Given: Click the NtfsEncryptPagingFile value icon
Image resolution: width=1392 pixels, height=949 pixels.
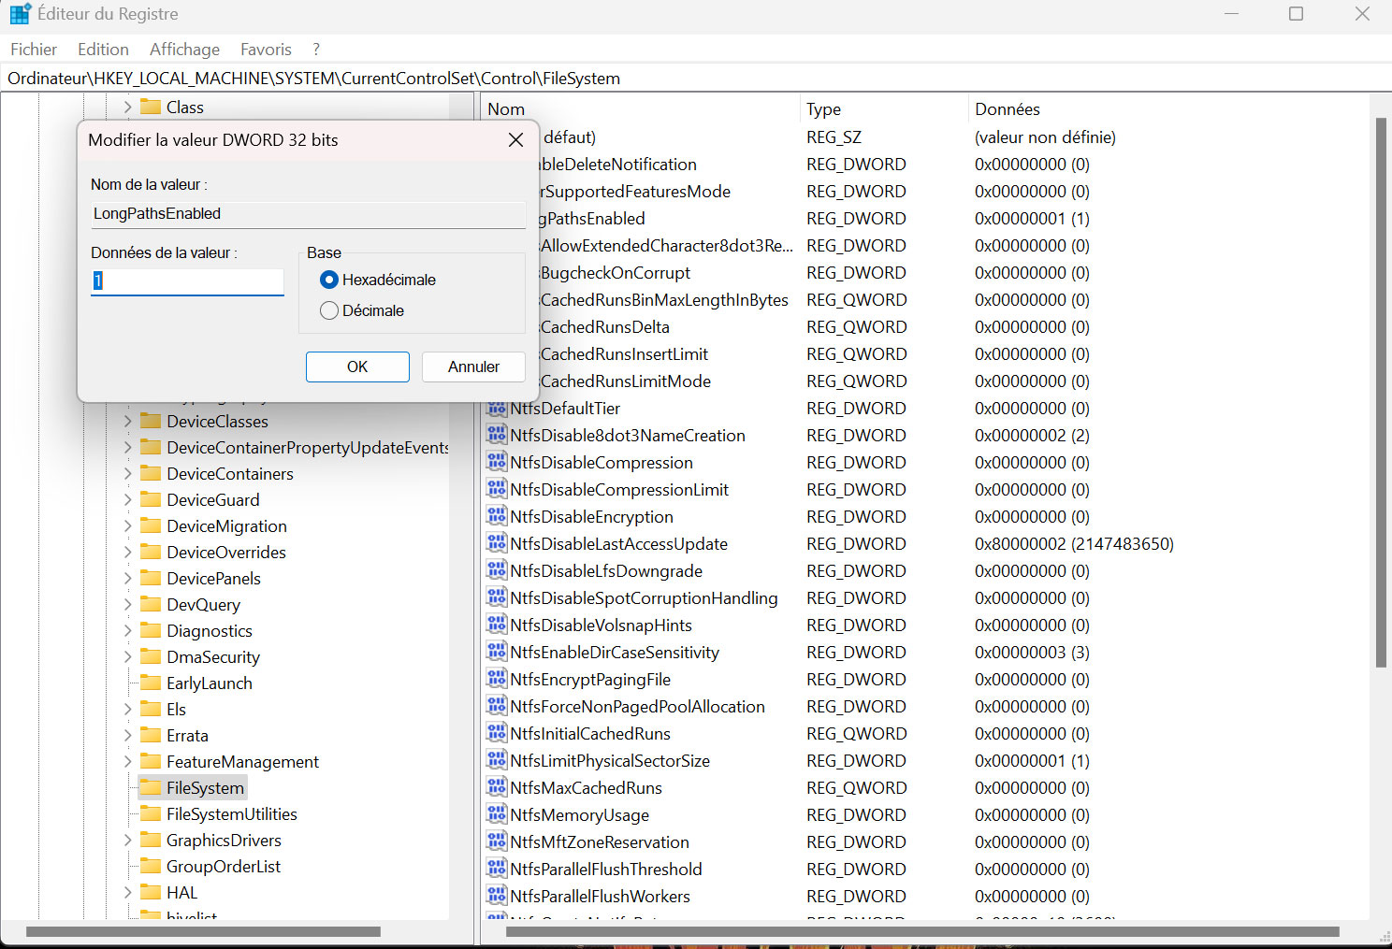Looking at the screenshot, I should click(x=497, y=680).
